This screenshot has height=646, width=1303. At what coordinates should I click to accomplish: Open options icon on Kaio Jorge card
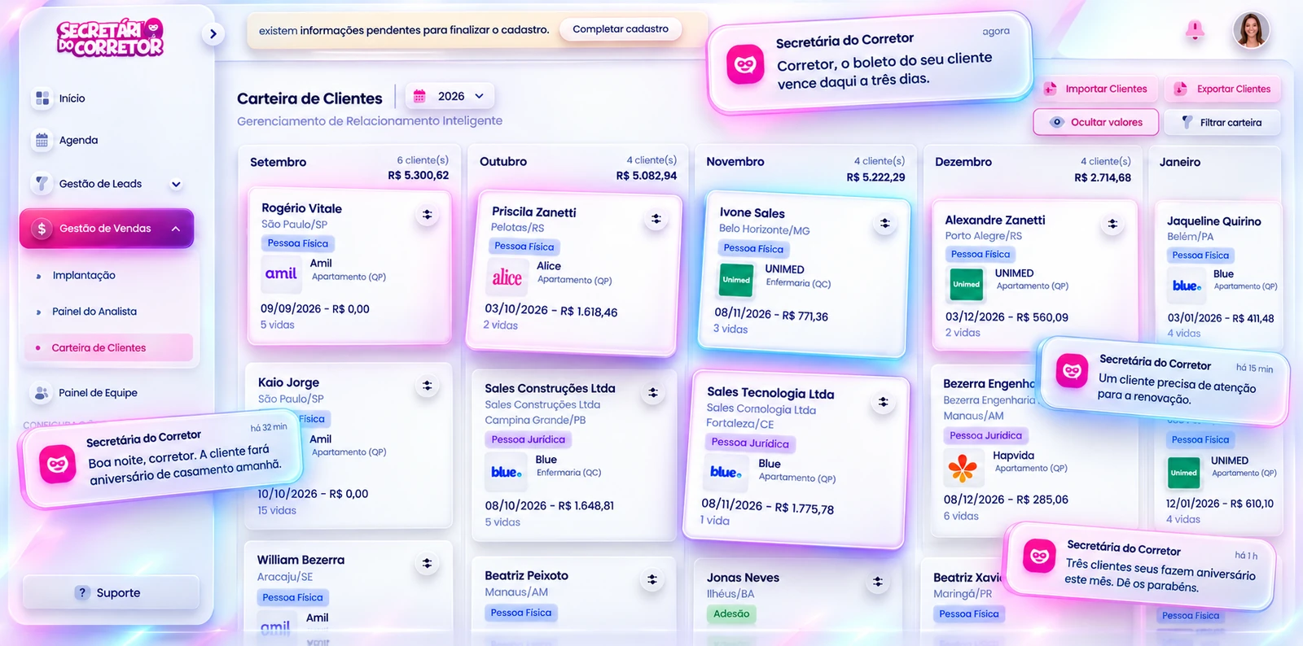pyautogui.click(x=427, y=386)
